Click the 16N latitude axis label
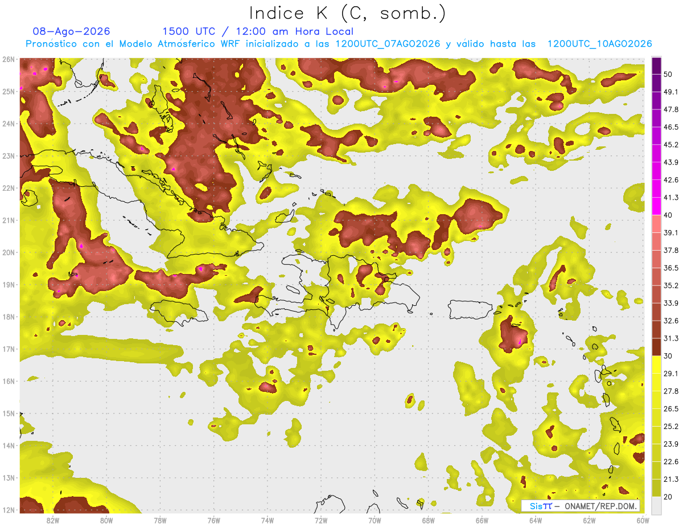The image size is (683, 528). (9, 381)
